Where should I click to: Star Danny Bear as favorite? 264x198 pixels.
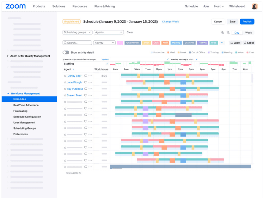pyautogui.click(x=65, y=76)
